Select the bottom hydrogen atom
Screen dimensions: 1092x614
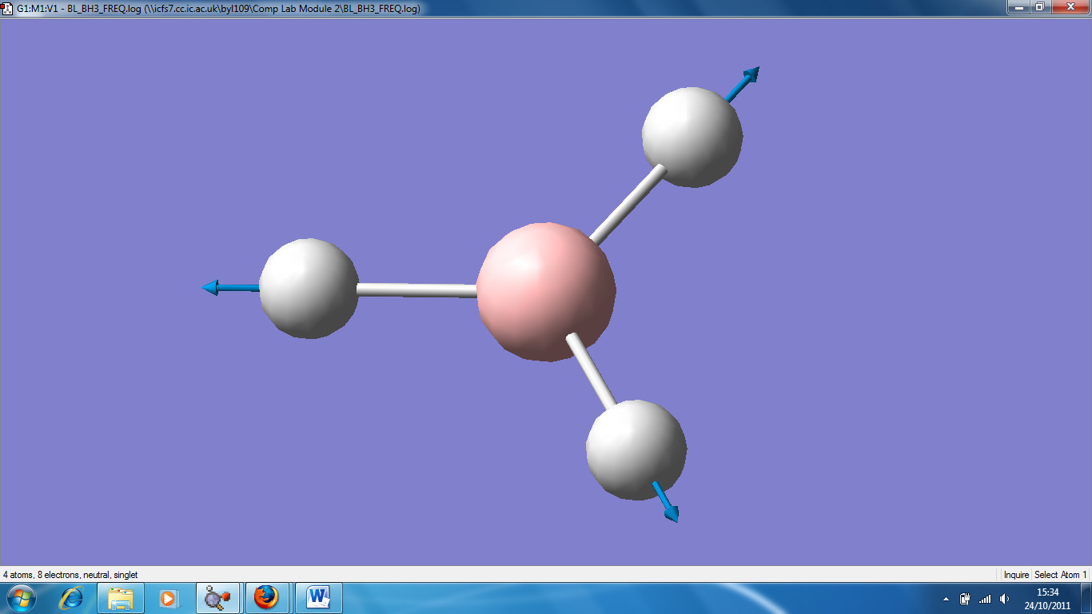click(x=636, y=450)
